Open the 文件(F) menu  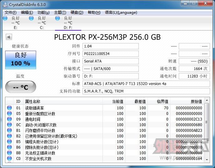point(11,12)
